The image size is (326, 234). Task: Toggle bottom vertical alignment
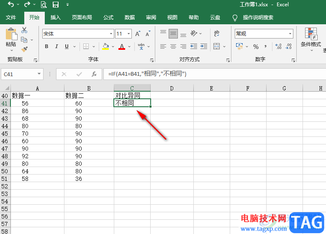[x=183, y=35]
